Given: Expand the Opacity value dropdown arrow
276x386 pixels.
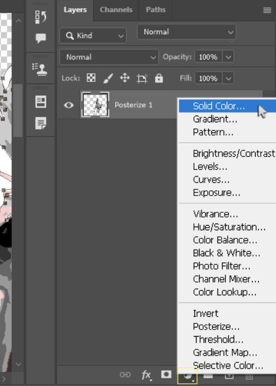Looking at the screenshot, I should [228, 57].
